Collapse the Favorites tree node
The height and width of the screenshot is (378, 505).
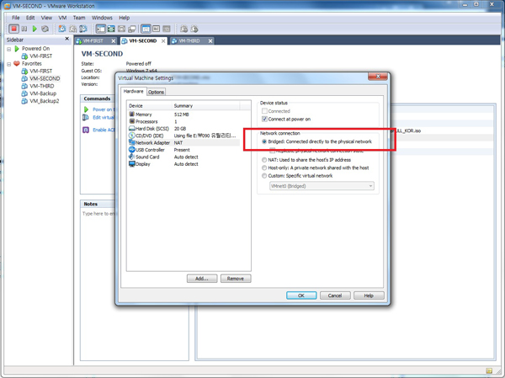[9, 64]
